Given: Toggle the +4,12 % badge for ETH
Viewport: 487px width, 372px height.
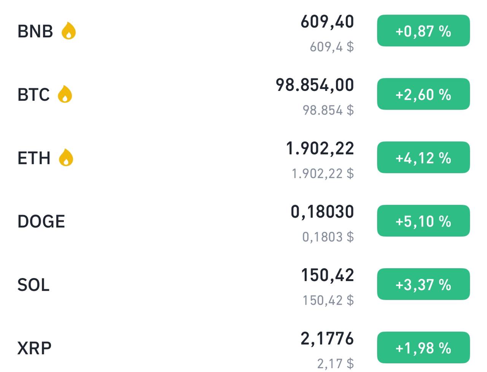Looking at the screenshot, I should (x=423, y=157).
